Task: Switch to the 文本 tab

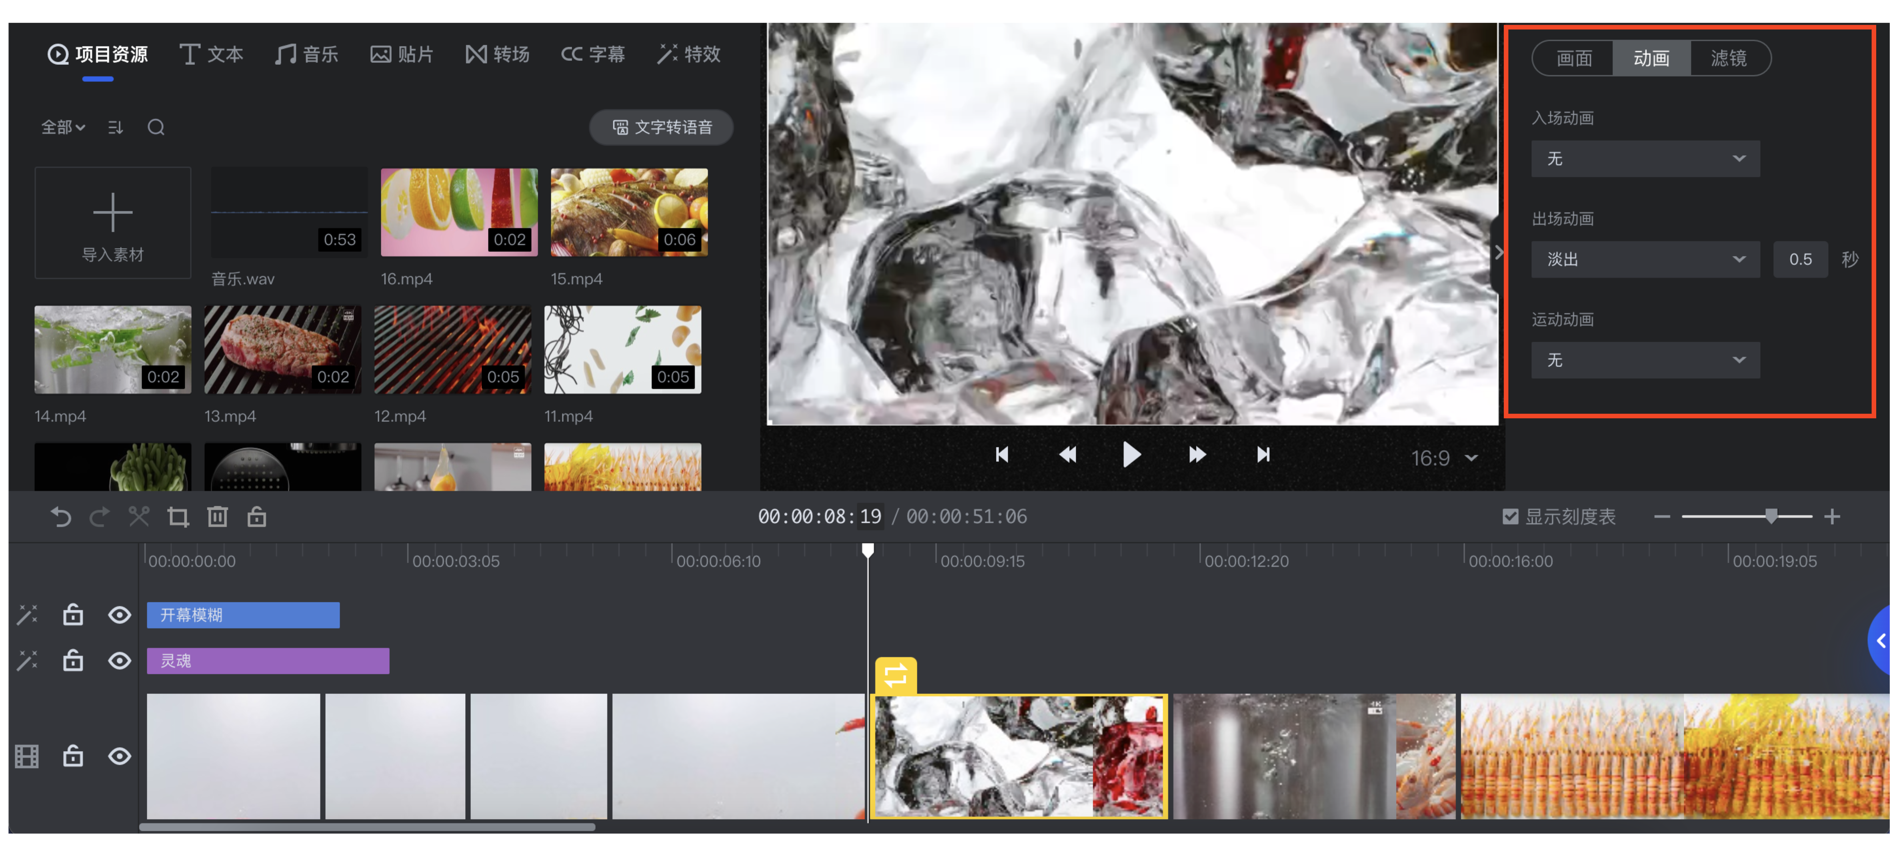Action: 211,54
